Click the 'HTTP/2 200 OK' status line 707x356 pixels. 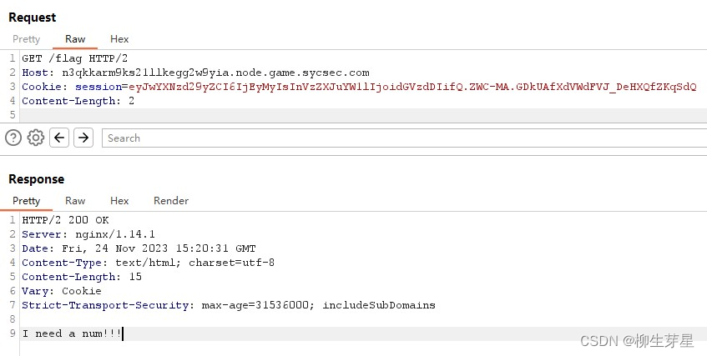[65, 220]
